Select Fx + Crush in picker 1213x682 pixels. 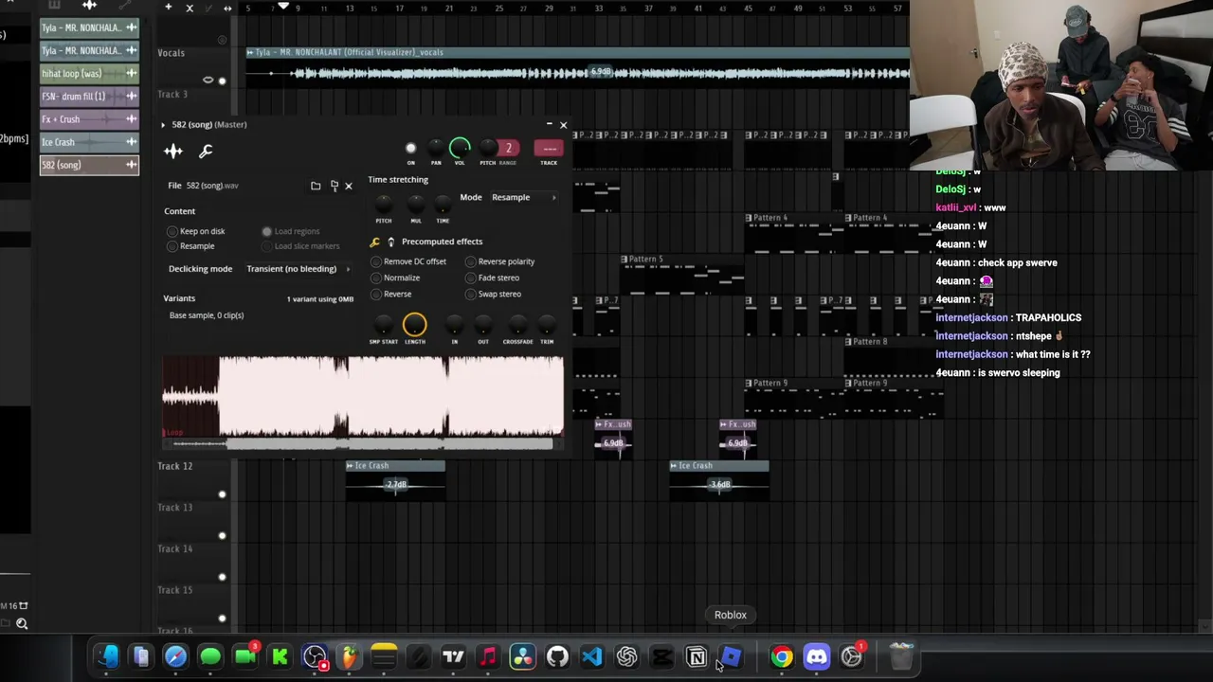[x=89, y=119]
